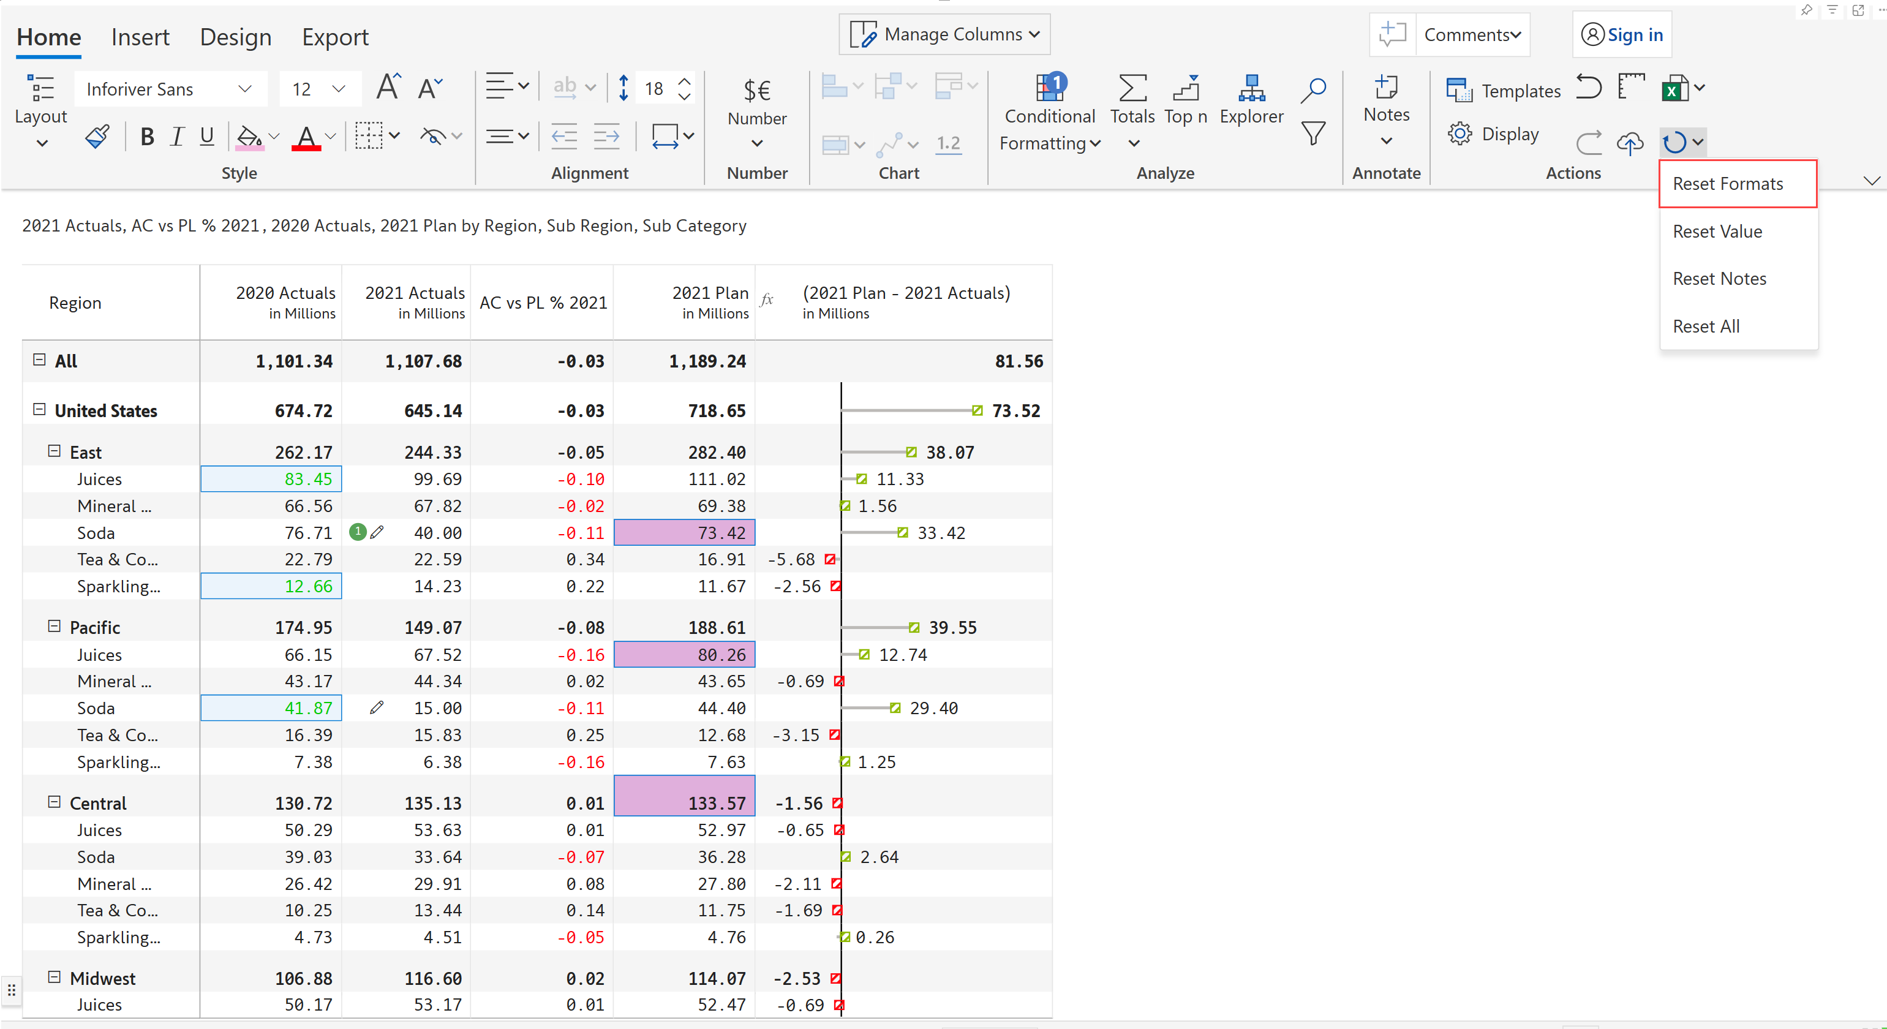The height and width of the screenshot is (1029, 1887).
Task: Toggle italic formatting
Action: coord(176,136)
